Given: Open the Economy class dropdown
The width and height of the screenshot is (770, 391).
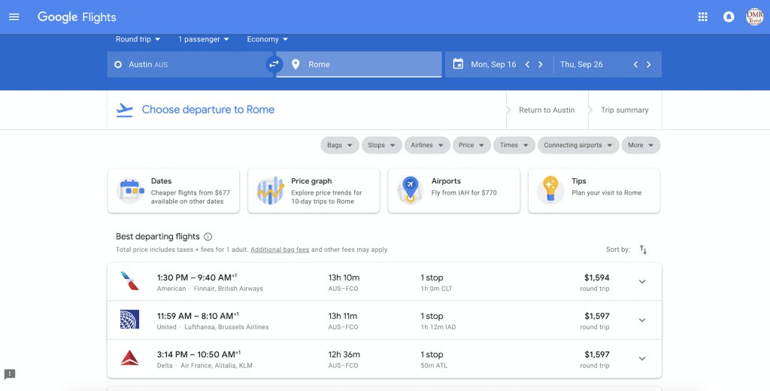Looking at the screenshot, I should click(267, 39).
